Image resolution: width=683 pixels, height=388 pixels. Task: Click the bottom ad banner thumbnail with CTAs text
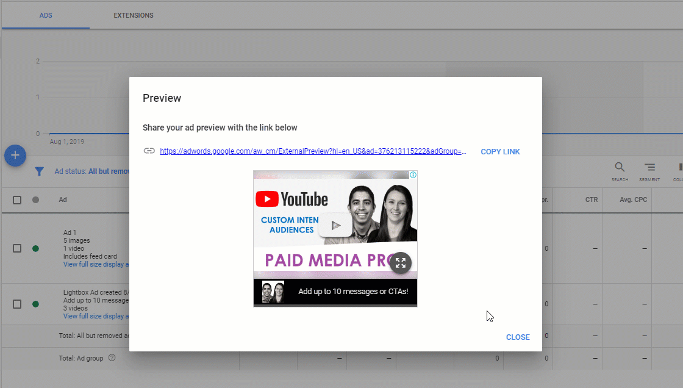335,292
